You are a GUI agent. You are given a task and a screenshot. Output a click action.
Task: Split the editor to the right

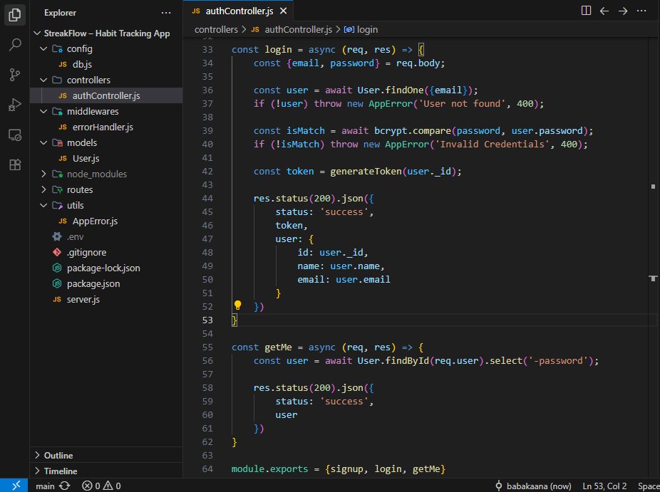click(586, 11)
